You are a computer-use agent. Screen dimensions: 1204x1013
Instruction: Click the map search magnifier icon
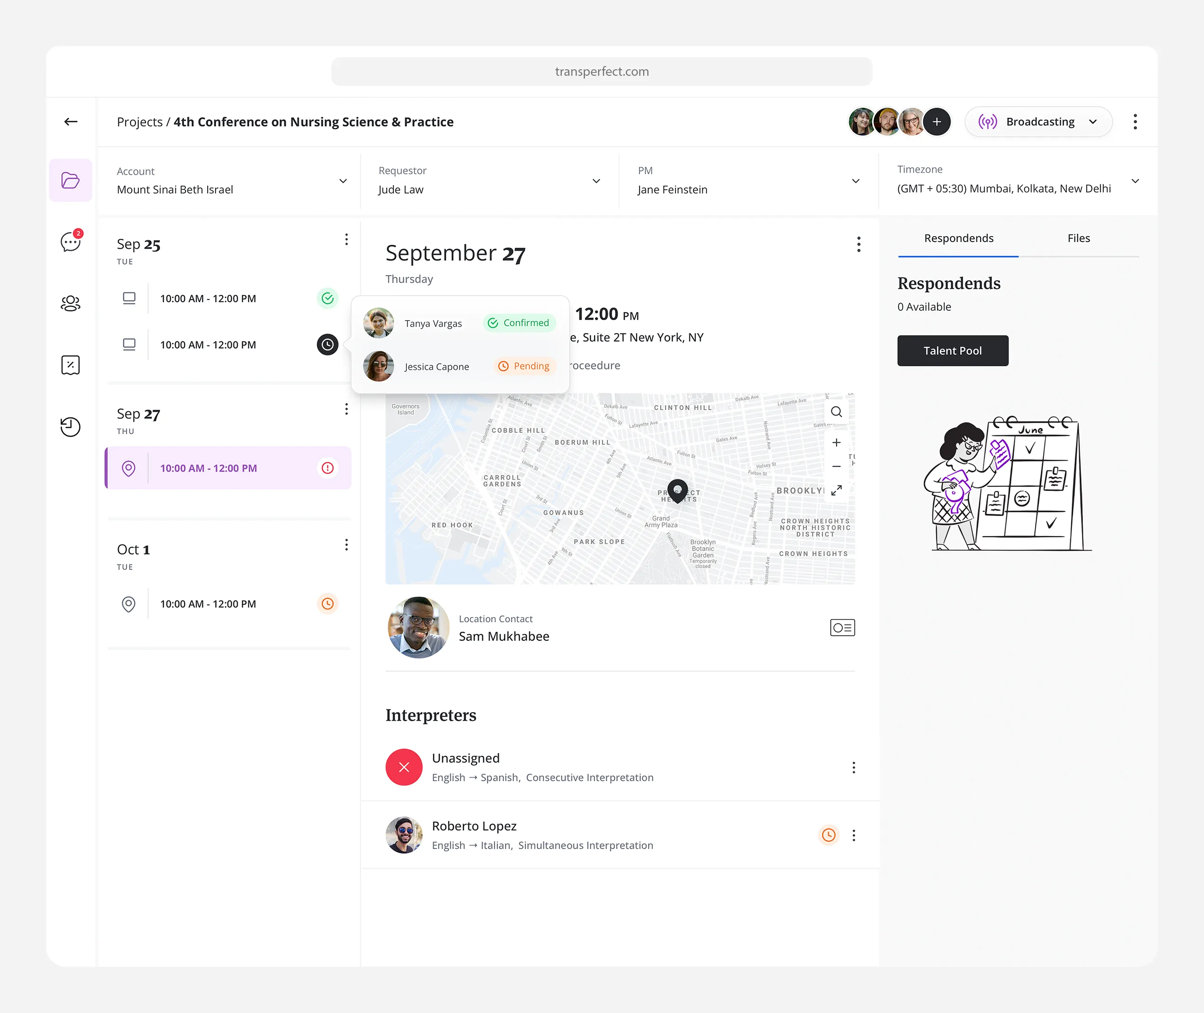click(836, 412)
